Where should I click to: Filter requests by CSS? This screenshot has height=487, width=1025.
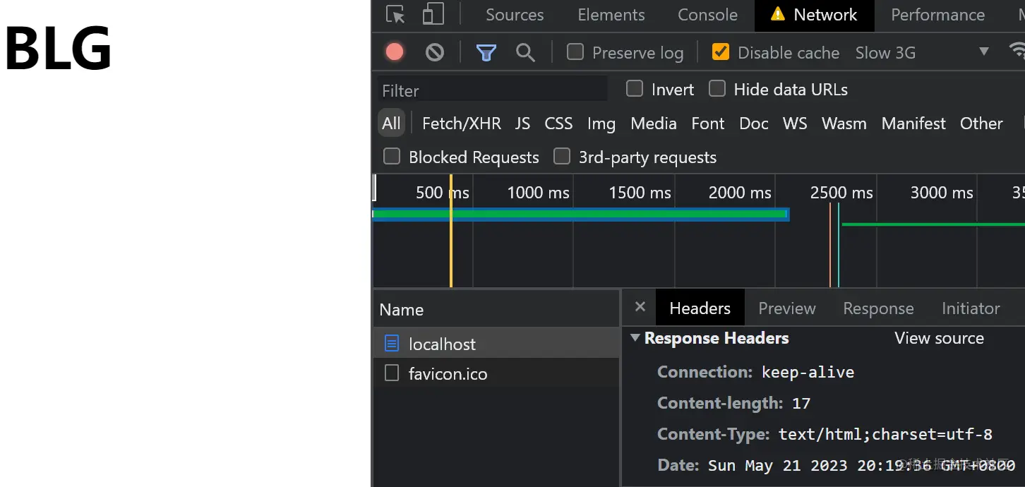[558, 124]
